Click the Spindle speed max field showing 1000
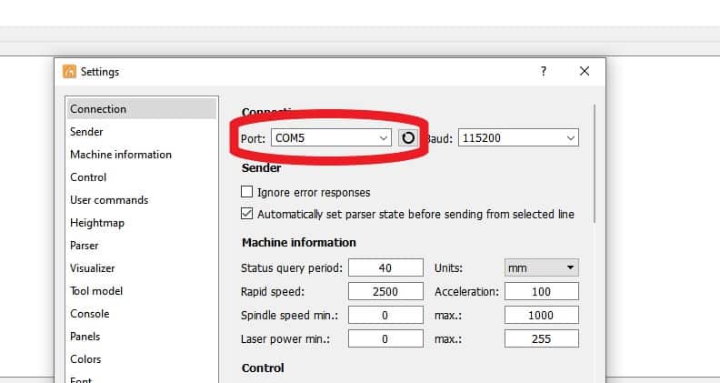Screen dimensions: 720x383 (x=542, y=315)
